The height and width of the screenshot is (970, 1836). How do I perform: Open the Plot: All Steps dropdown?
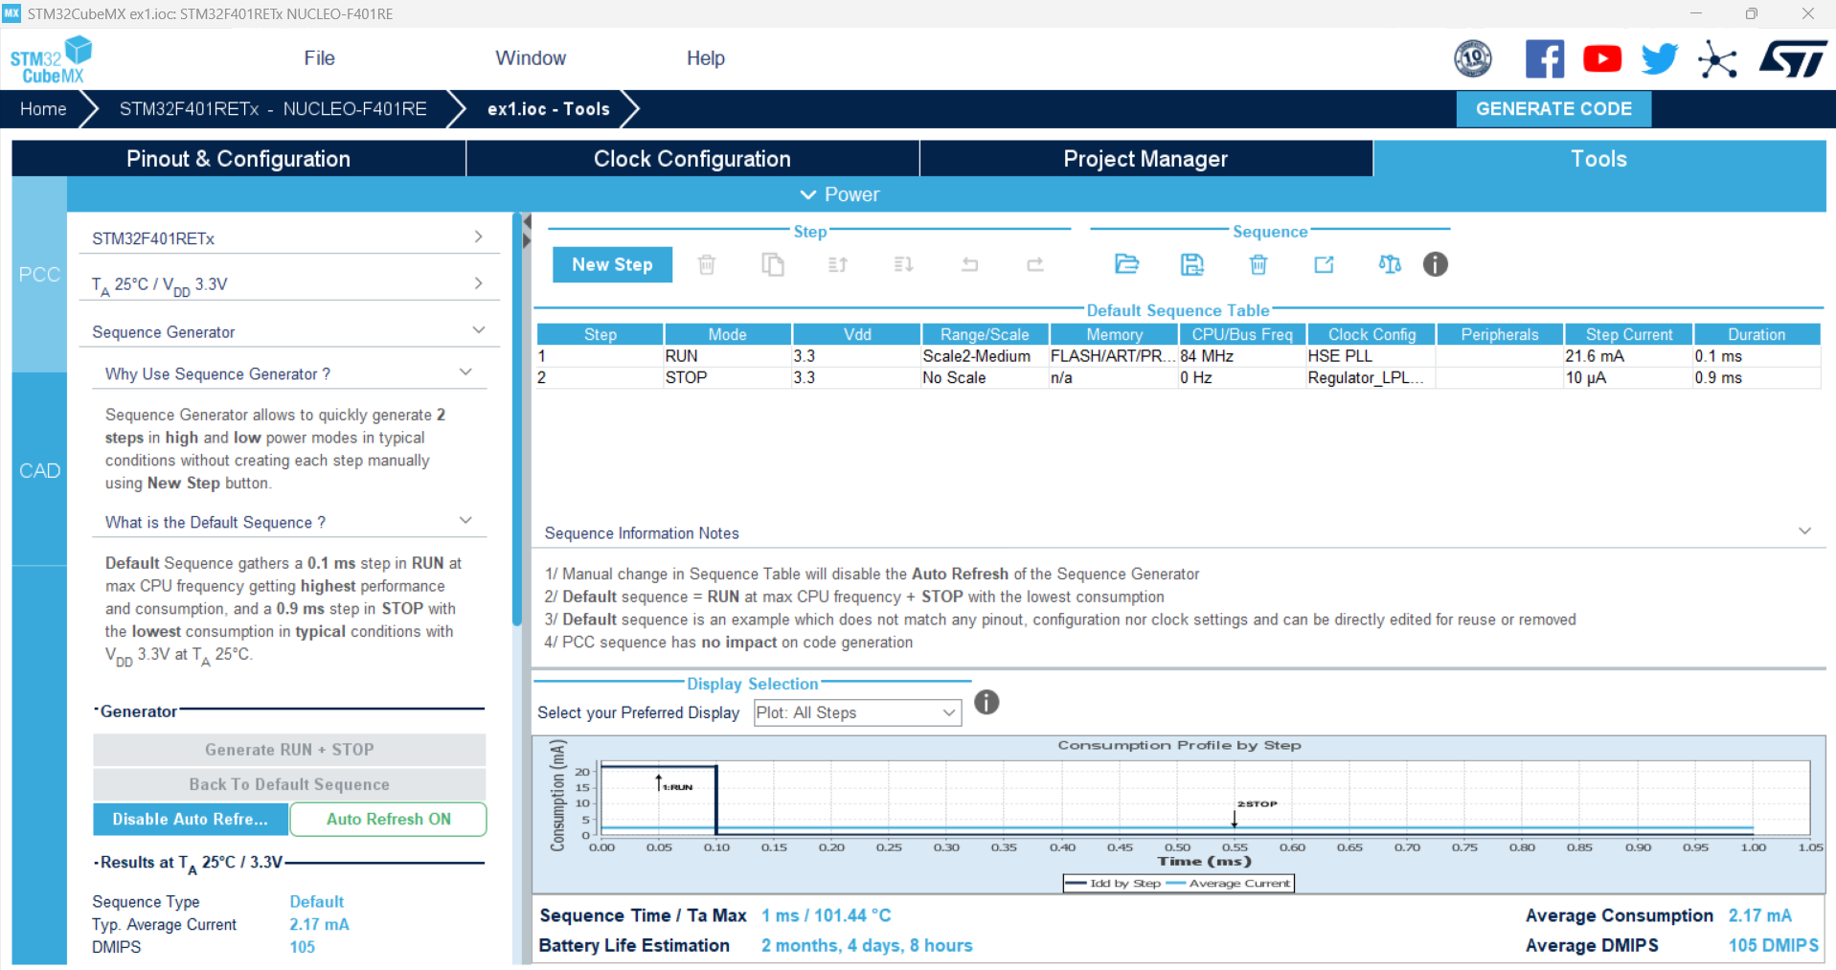pyautogui.click(x=857, y=712)
